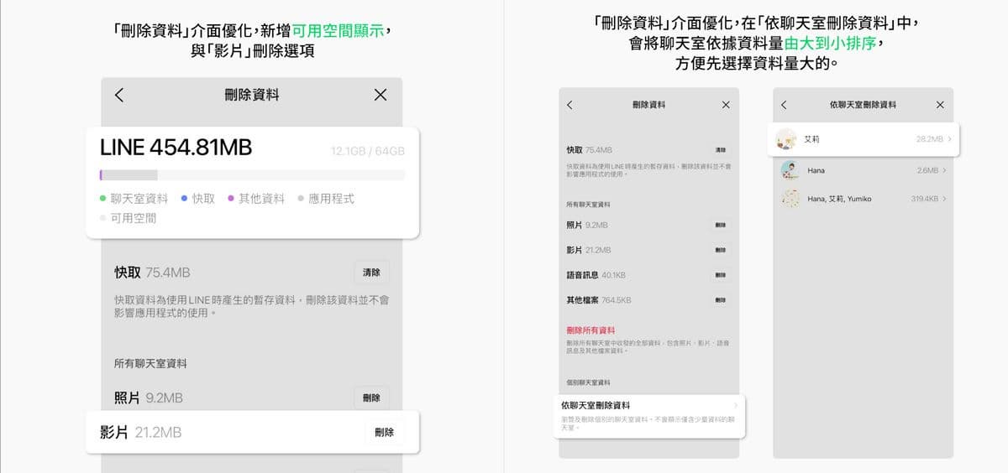Tap the 319.4KB size value
This screenshot has height=473, width=1008.
[x=925, y=199]
